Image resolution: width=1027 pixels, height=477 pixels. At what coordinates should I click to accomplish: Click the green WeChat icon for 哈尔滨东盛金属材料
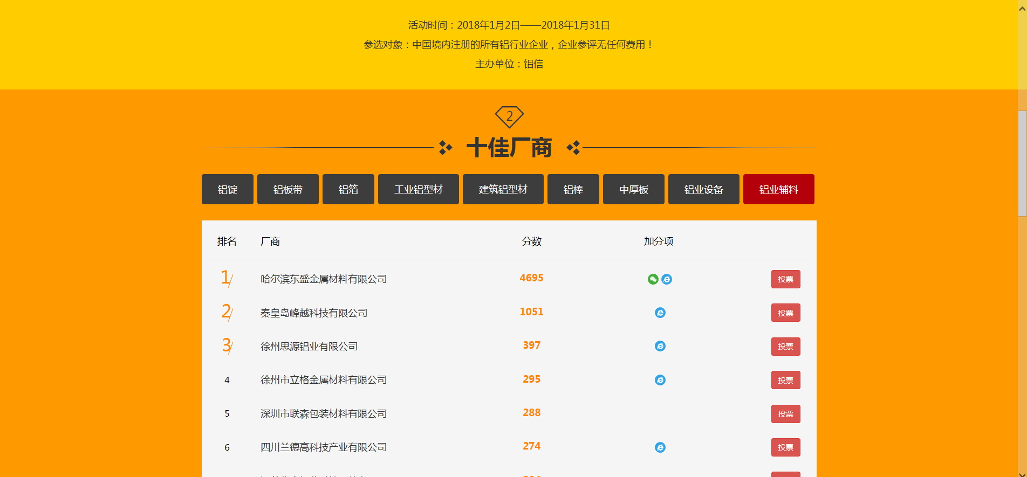(653, 279)
